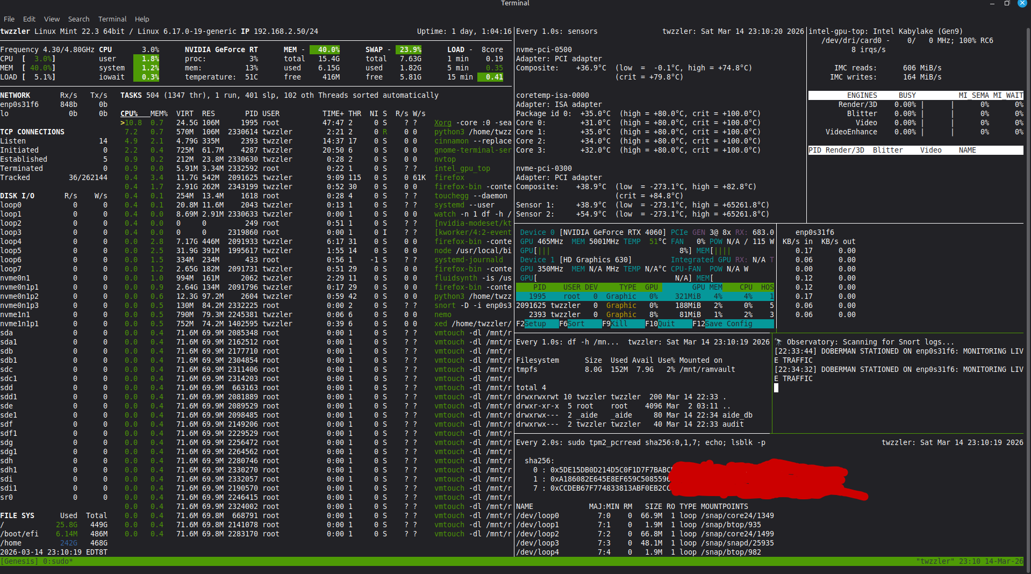Image resolution: width=1031 pixels, height=574 pixels.
Task: Click the Core 3 temperature line
Action: click(639, 150)
